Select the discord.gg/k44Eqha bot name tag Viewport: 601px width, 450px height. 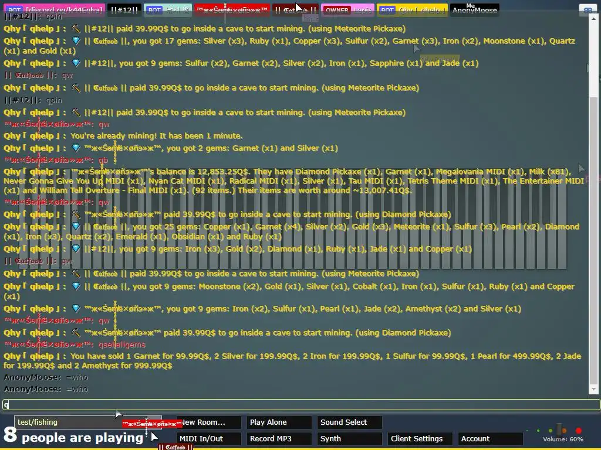pyautogui.click(x=55, y=9)
